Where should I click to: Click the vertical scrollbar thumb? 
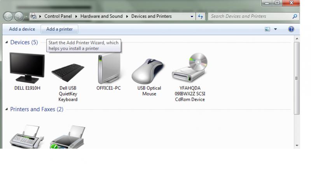pos(297,78)
